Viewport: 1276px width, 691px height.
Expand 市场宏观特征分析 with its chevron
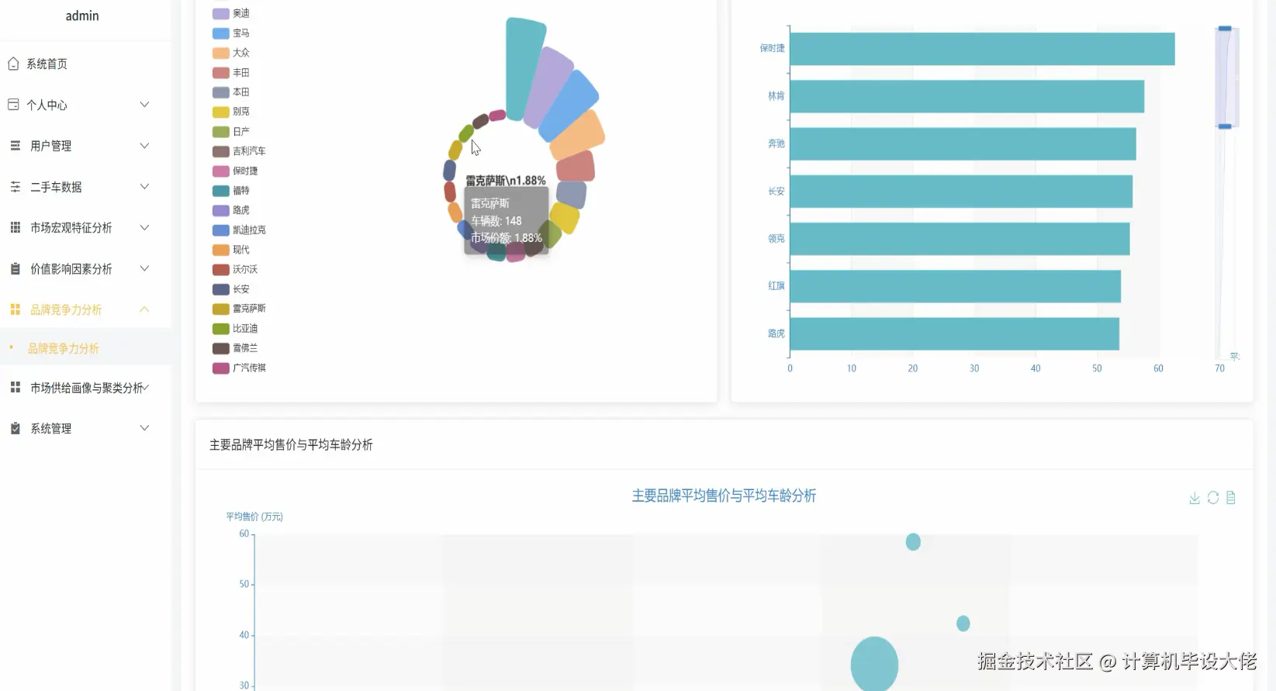click(144, 227)
